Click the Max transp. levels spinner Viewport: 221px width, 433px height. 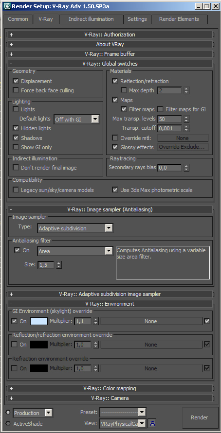[x=186, y=119]
